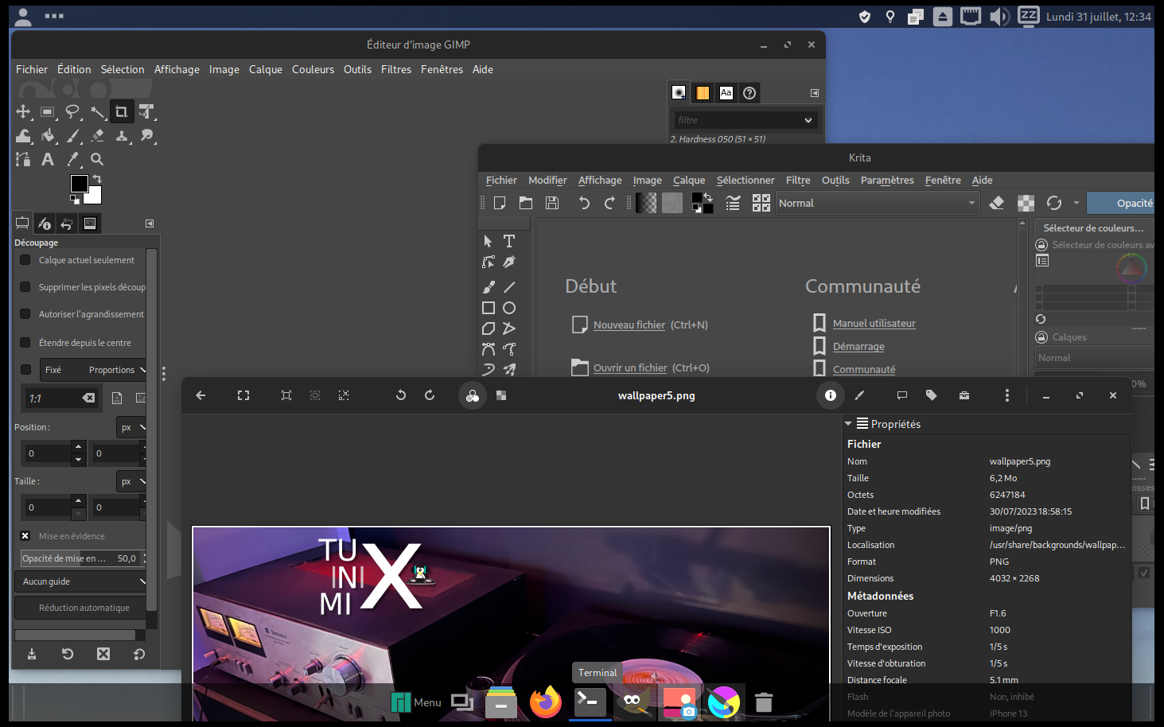Open GIMP's Calque menu
This screenshot has height=727, width=1164.
click(x=266, y=69)
